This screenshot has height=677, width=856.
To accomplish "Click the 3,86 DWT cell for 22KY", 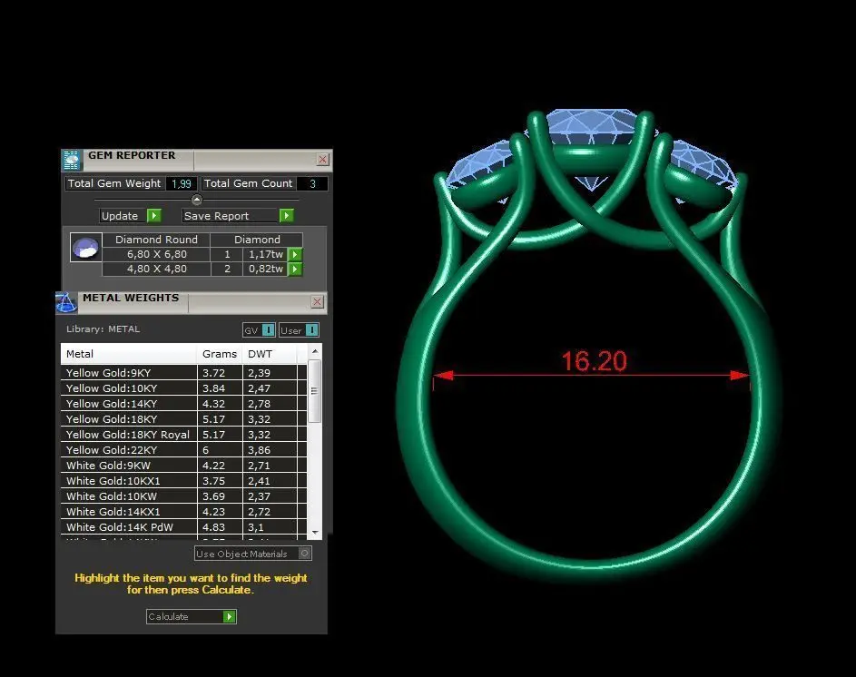I will tap(270, 450).
